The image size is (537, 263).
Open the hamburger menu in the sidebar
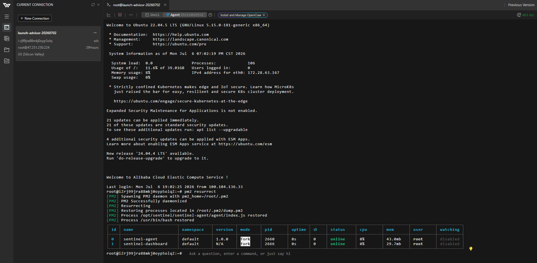[7, 17]
